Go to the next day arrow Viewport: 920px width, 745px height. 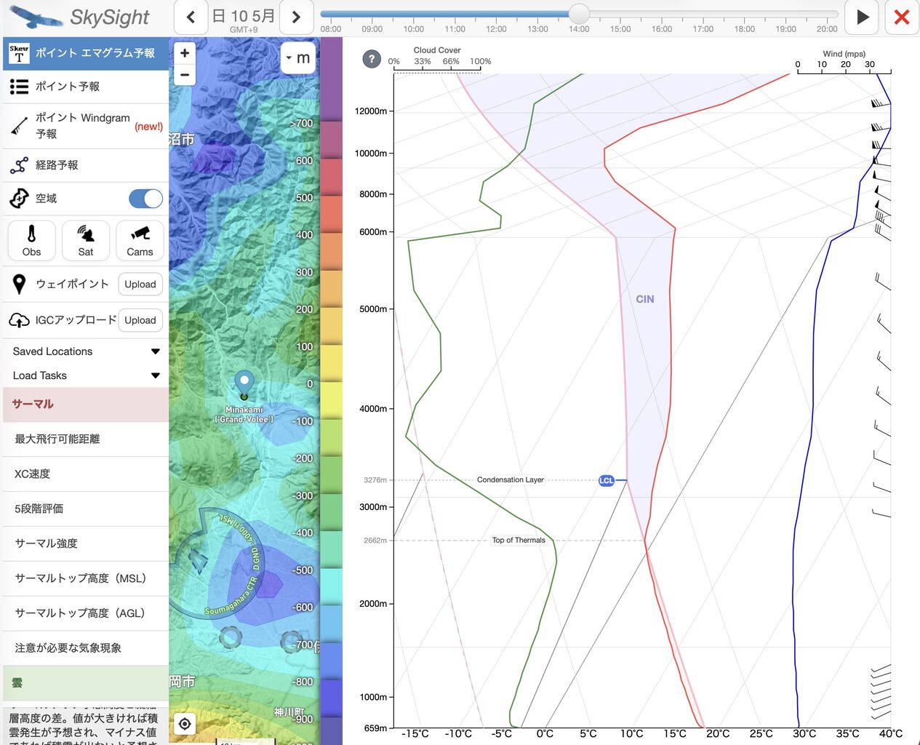[x=296, y=17]
